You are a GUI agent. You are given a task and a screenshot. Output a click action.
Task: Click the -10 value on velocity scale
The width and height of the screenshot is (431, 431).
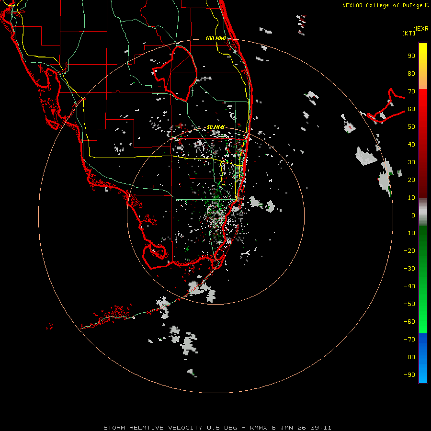409,233
